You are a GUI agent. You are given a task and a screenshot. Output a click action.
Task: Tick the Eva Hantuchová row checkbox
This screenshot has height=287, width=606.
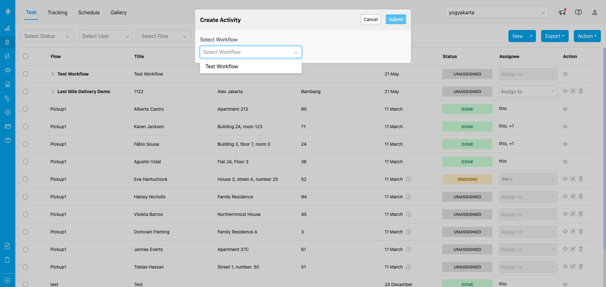26,179
